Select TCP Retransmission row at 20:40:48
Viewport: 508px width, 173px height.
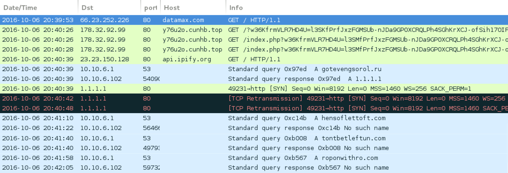[x=254, y=108]
